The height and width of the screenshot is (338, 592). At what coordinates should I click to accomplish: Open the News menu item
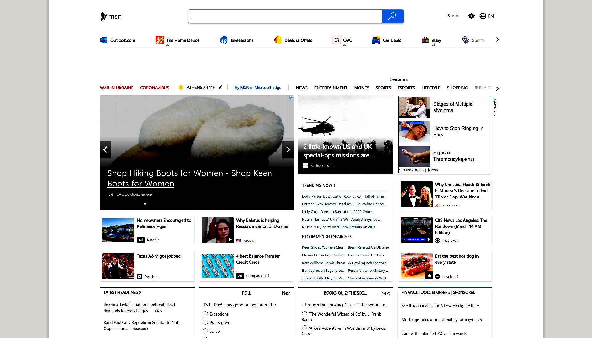[x=302, y=88]
